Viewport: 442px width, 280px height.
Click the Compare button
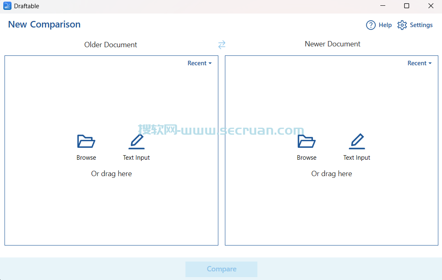point(221,269)
